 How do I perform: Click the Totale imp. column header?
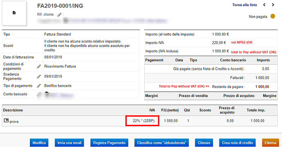[x=256, y=110]
